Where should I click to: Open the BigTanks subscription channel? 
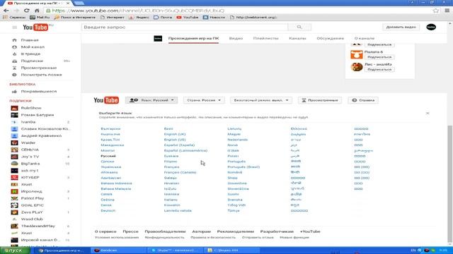click(30, 164)
